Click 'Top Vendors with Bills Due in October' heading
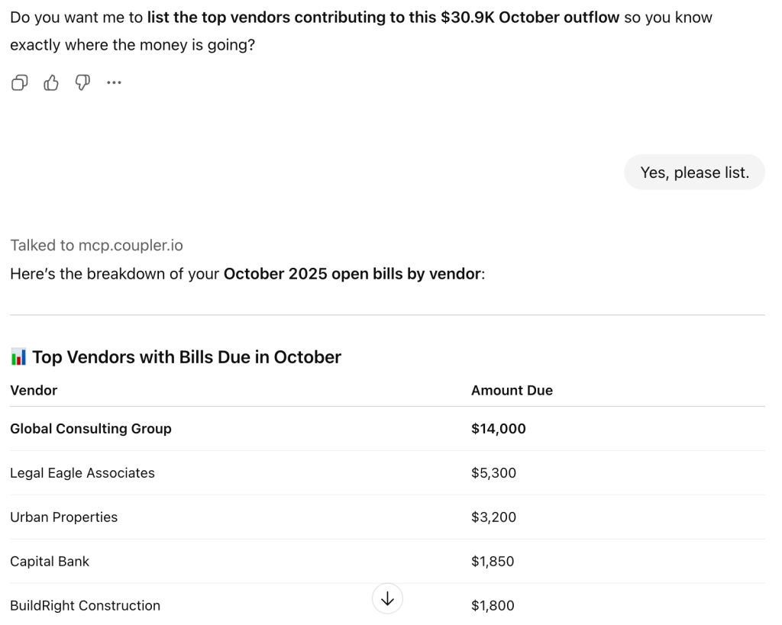 pyautogui.click(x=186, y=357)
